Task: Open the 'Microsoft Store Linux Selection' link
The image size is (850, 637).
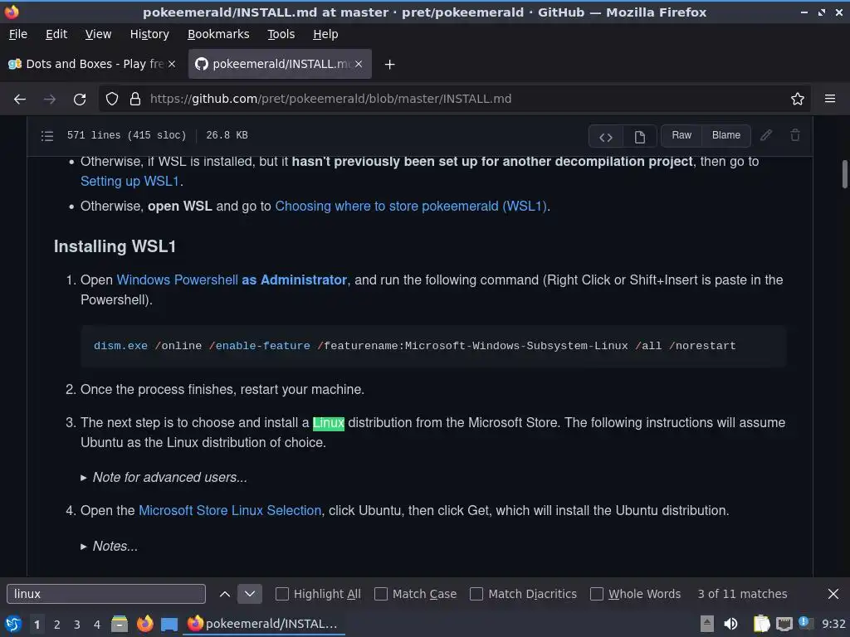Action: [x=230, y=511]
